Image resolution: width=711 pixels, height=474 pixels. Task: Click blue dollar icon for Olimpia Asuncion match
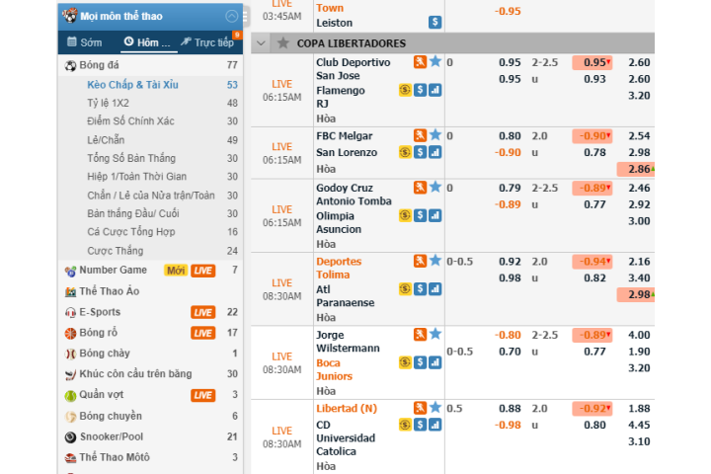421,215
